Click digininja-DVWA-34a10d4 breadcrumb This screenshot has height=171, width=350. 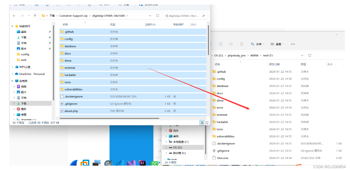coord(108,16)
